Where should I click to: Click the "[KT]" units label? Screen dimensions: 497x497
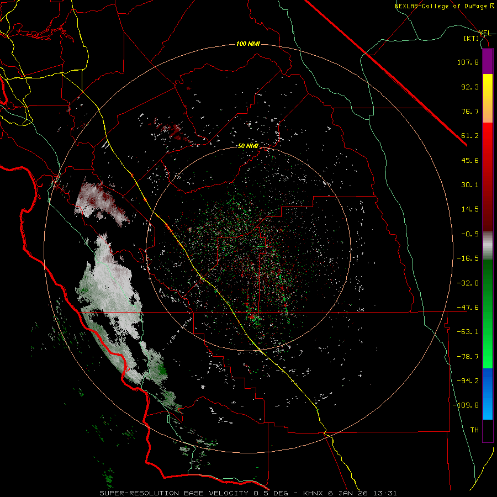click(x=472, y=38)
